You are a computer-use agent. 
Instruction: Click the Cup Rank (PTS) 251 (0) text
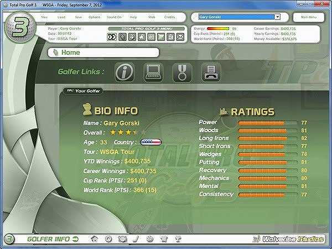pos(115,180)
